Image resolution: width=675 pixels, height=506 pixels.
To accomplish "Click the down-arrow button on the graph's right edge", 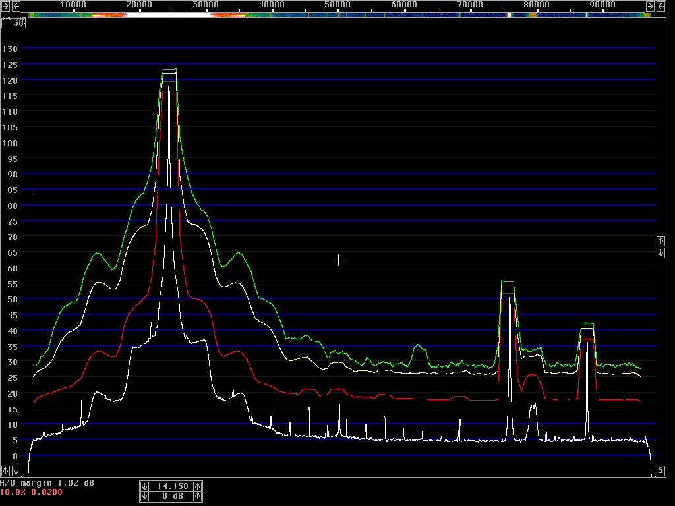I will pyautogui.click(x=660, y=252).
